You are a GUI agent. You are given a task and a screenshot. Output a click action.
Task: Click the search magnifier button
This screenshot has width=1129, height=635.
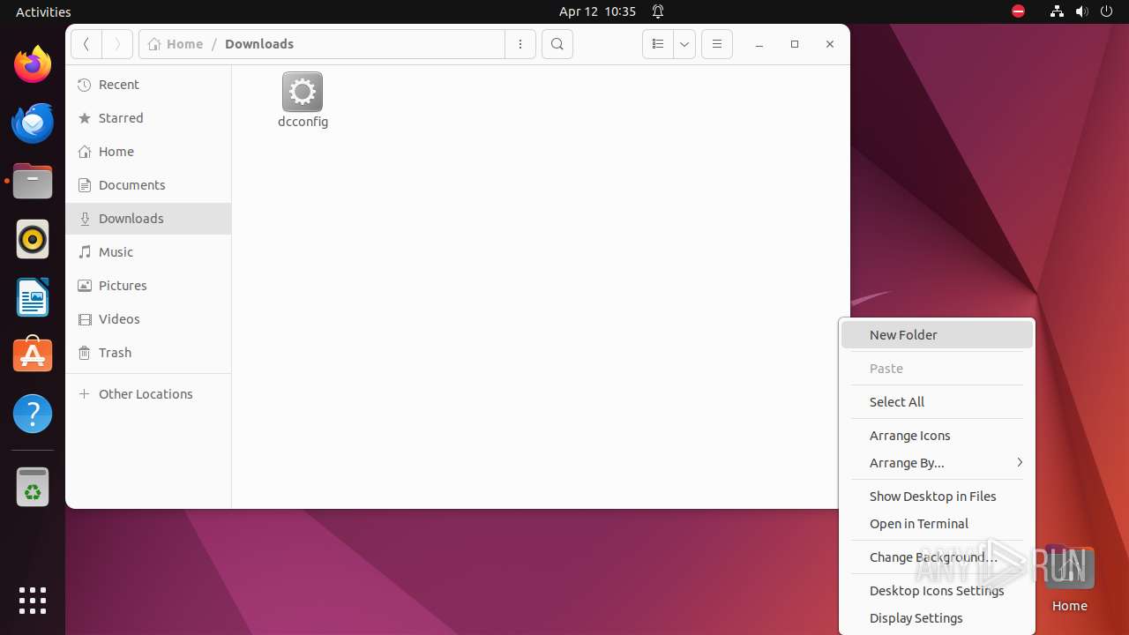pyautogui.click(x=557, y=44)
